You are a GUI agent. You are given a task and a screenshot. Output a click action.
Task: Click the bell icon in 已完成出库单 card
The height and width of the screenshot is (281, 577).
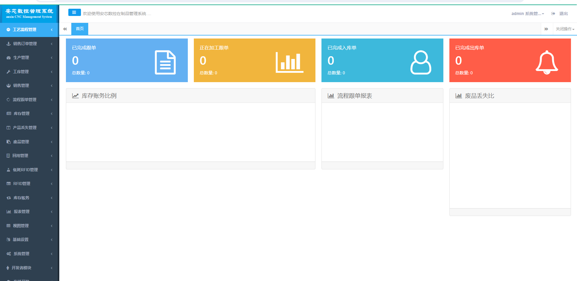tap(547, 62)
